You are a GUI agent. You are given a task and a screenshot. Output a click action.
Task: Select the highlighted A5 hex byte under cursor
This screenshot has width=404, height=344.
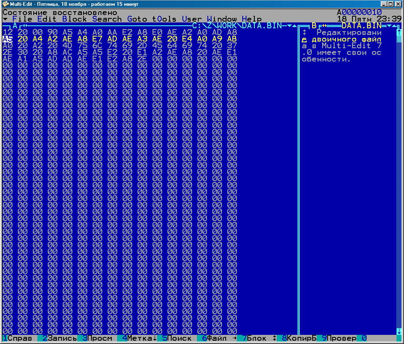pos(7,39)
